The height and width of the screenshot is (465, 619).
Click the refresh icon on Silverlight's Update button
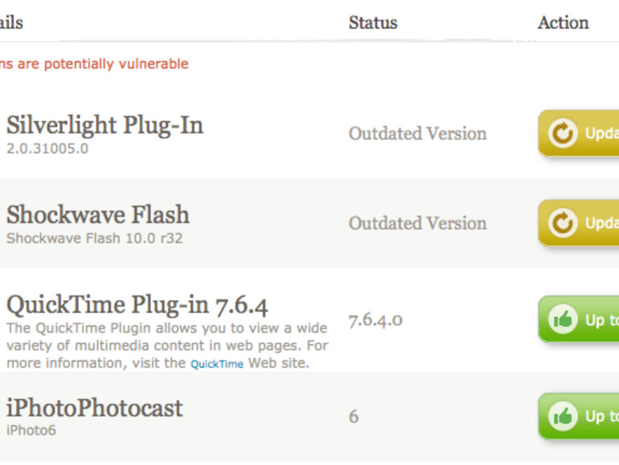point(564,134)
